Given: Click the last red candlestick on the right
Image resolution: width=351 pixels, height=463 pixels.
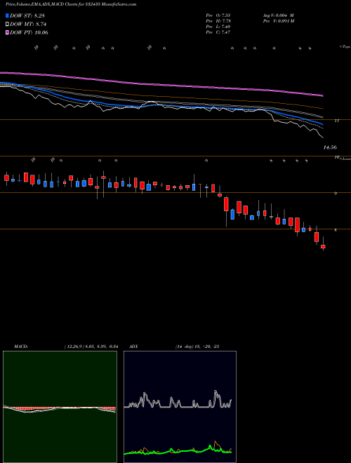Looking at the screenshot, I should (323, 246).
